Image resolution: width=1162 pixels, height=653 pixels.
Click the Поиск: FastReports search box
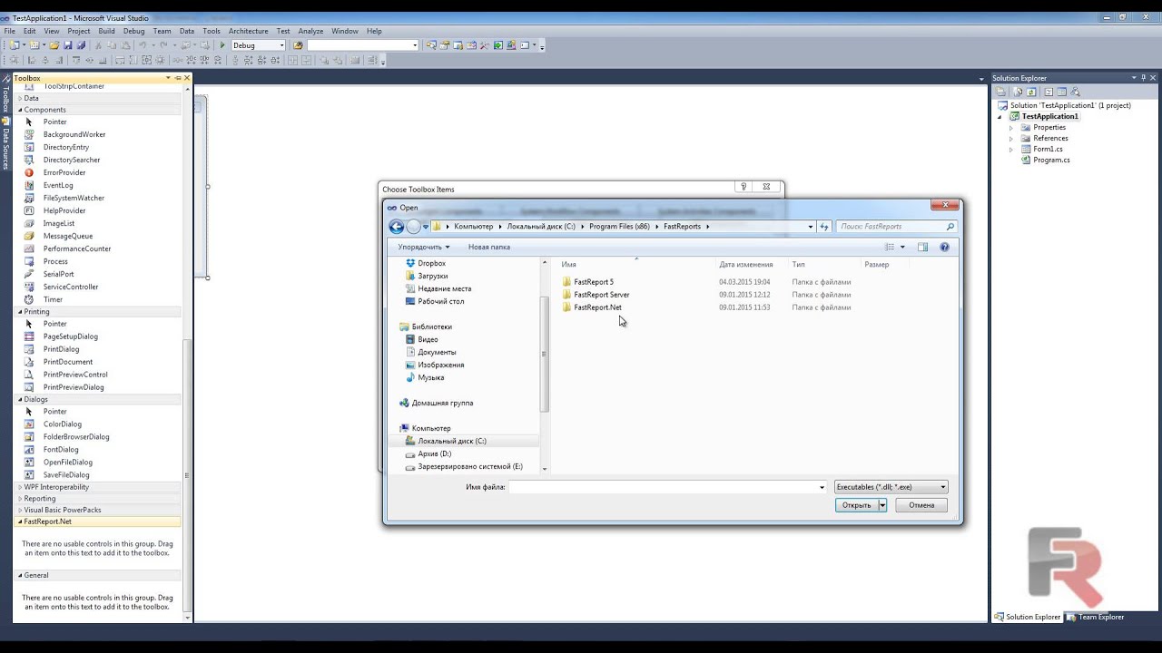point(896,227)
